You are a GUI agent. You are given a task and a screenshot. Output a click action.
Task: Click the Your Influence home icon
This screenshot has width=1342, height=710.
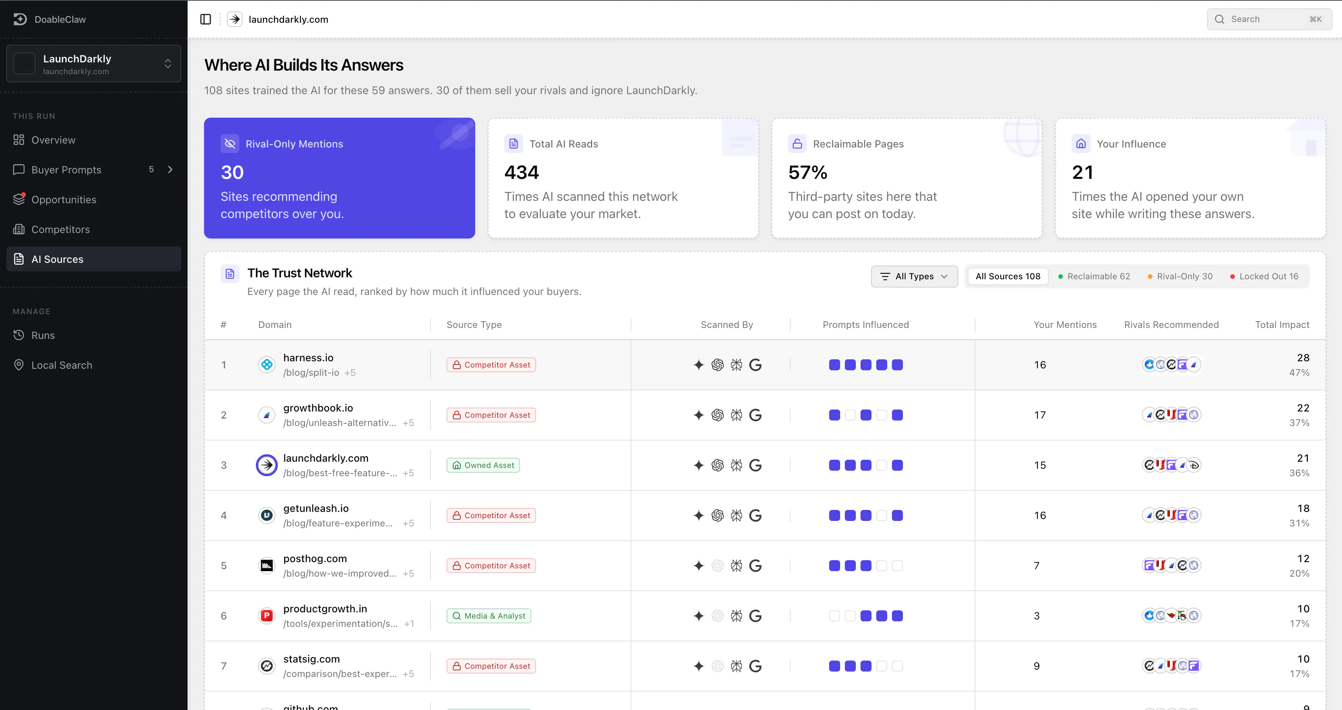[x=1081, y=144]
